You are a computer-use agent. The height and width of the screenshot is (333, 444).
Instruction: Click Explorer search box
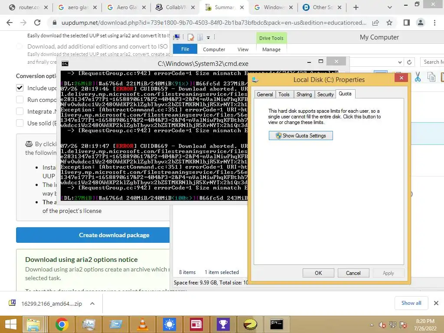click(432, 62)
